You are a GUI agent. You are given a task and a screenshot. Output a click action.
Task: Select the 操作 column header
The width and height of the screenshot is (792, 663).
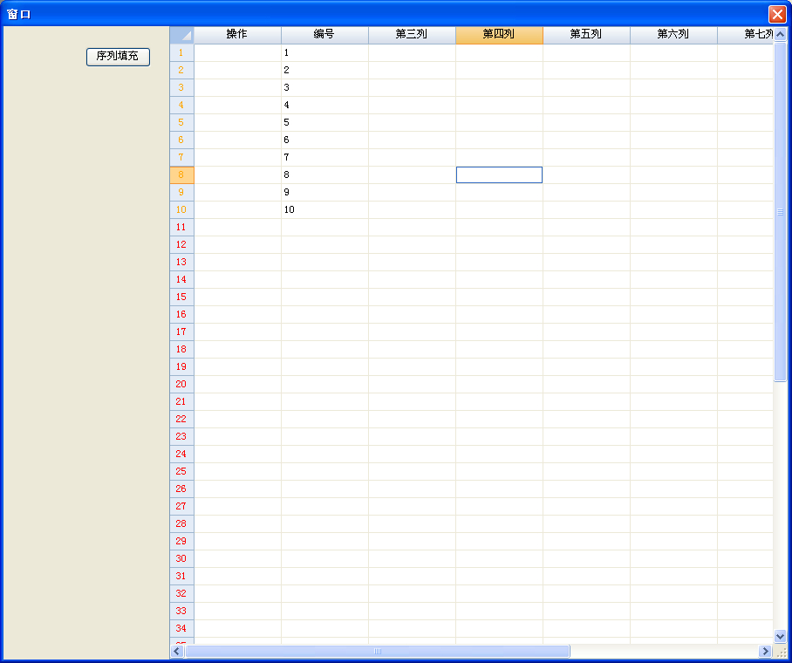(237, 35)
